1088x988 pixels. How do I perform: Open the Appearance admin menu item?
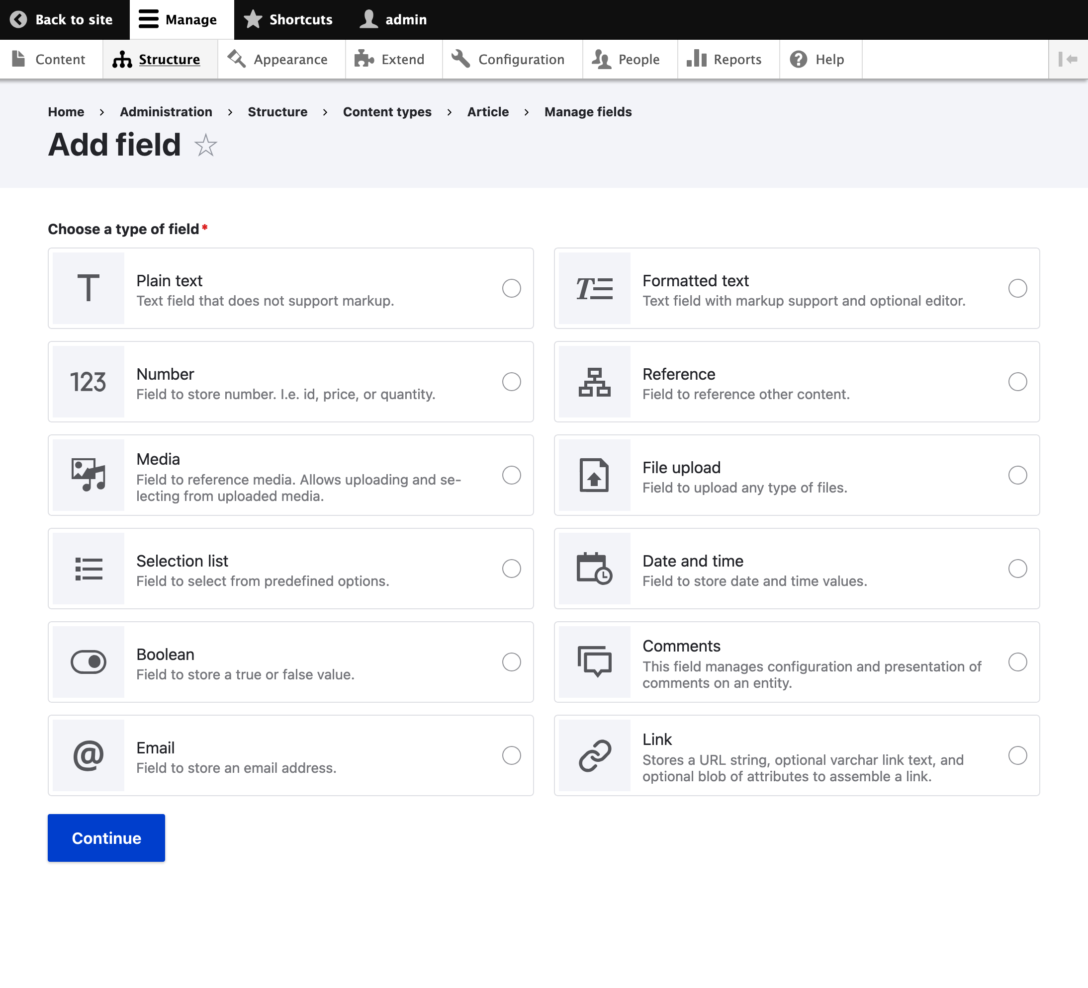pyautogui.click(x=282, y=59)
